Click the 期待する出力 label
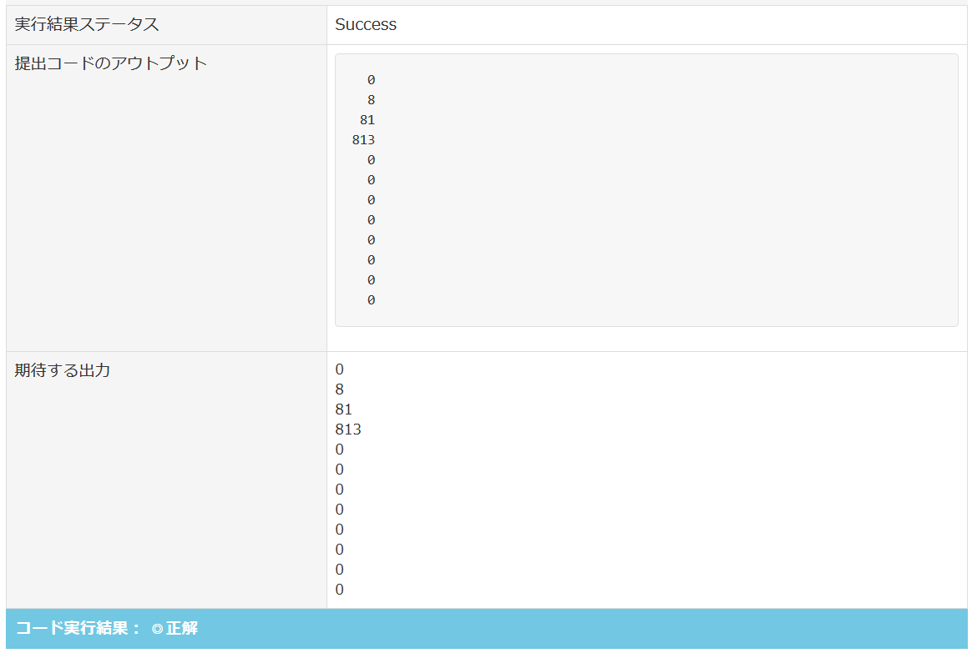This screenshot has width=977, height=653. [63, 369]
